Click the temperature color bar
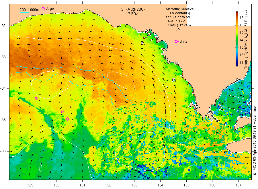The height and width of the screenshot is (189, 258). point(237,39)
